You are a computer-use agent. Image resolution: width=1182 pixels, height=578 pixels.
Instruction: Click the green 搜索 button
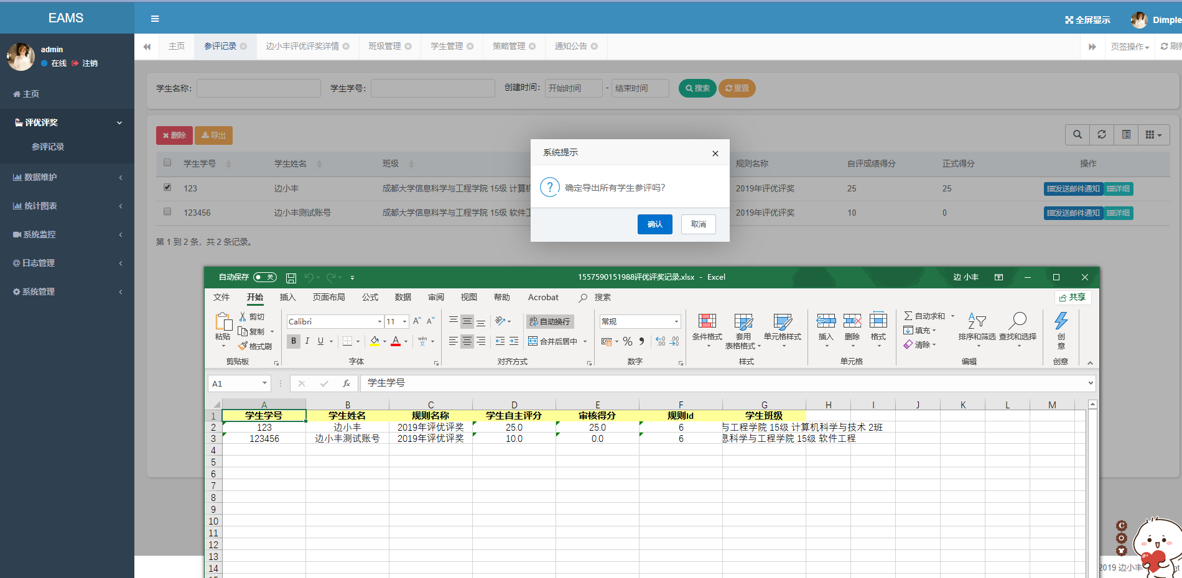[x=697, y=88]
